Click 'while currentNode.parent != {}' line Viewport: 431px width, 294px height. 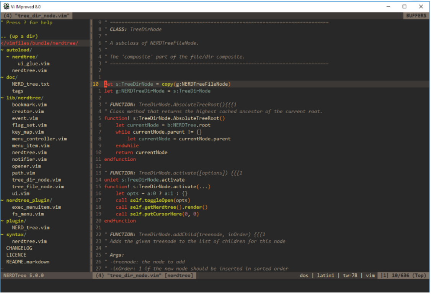(158, 132)
